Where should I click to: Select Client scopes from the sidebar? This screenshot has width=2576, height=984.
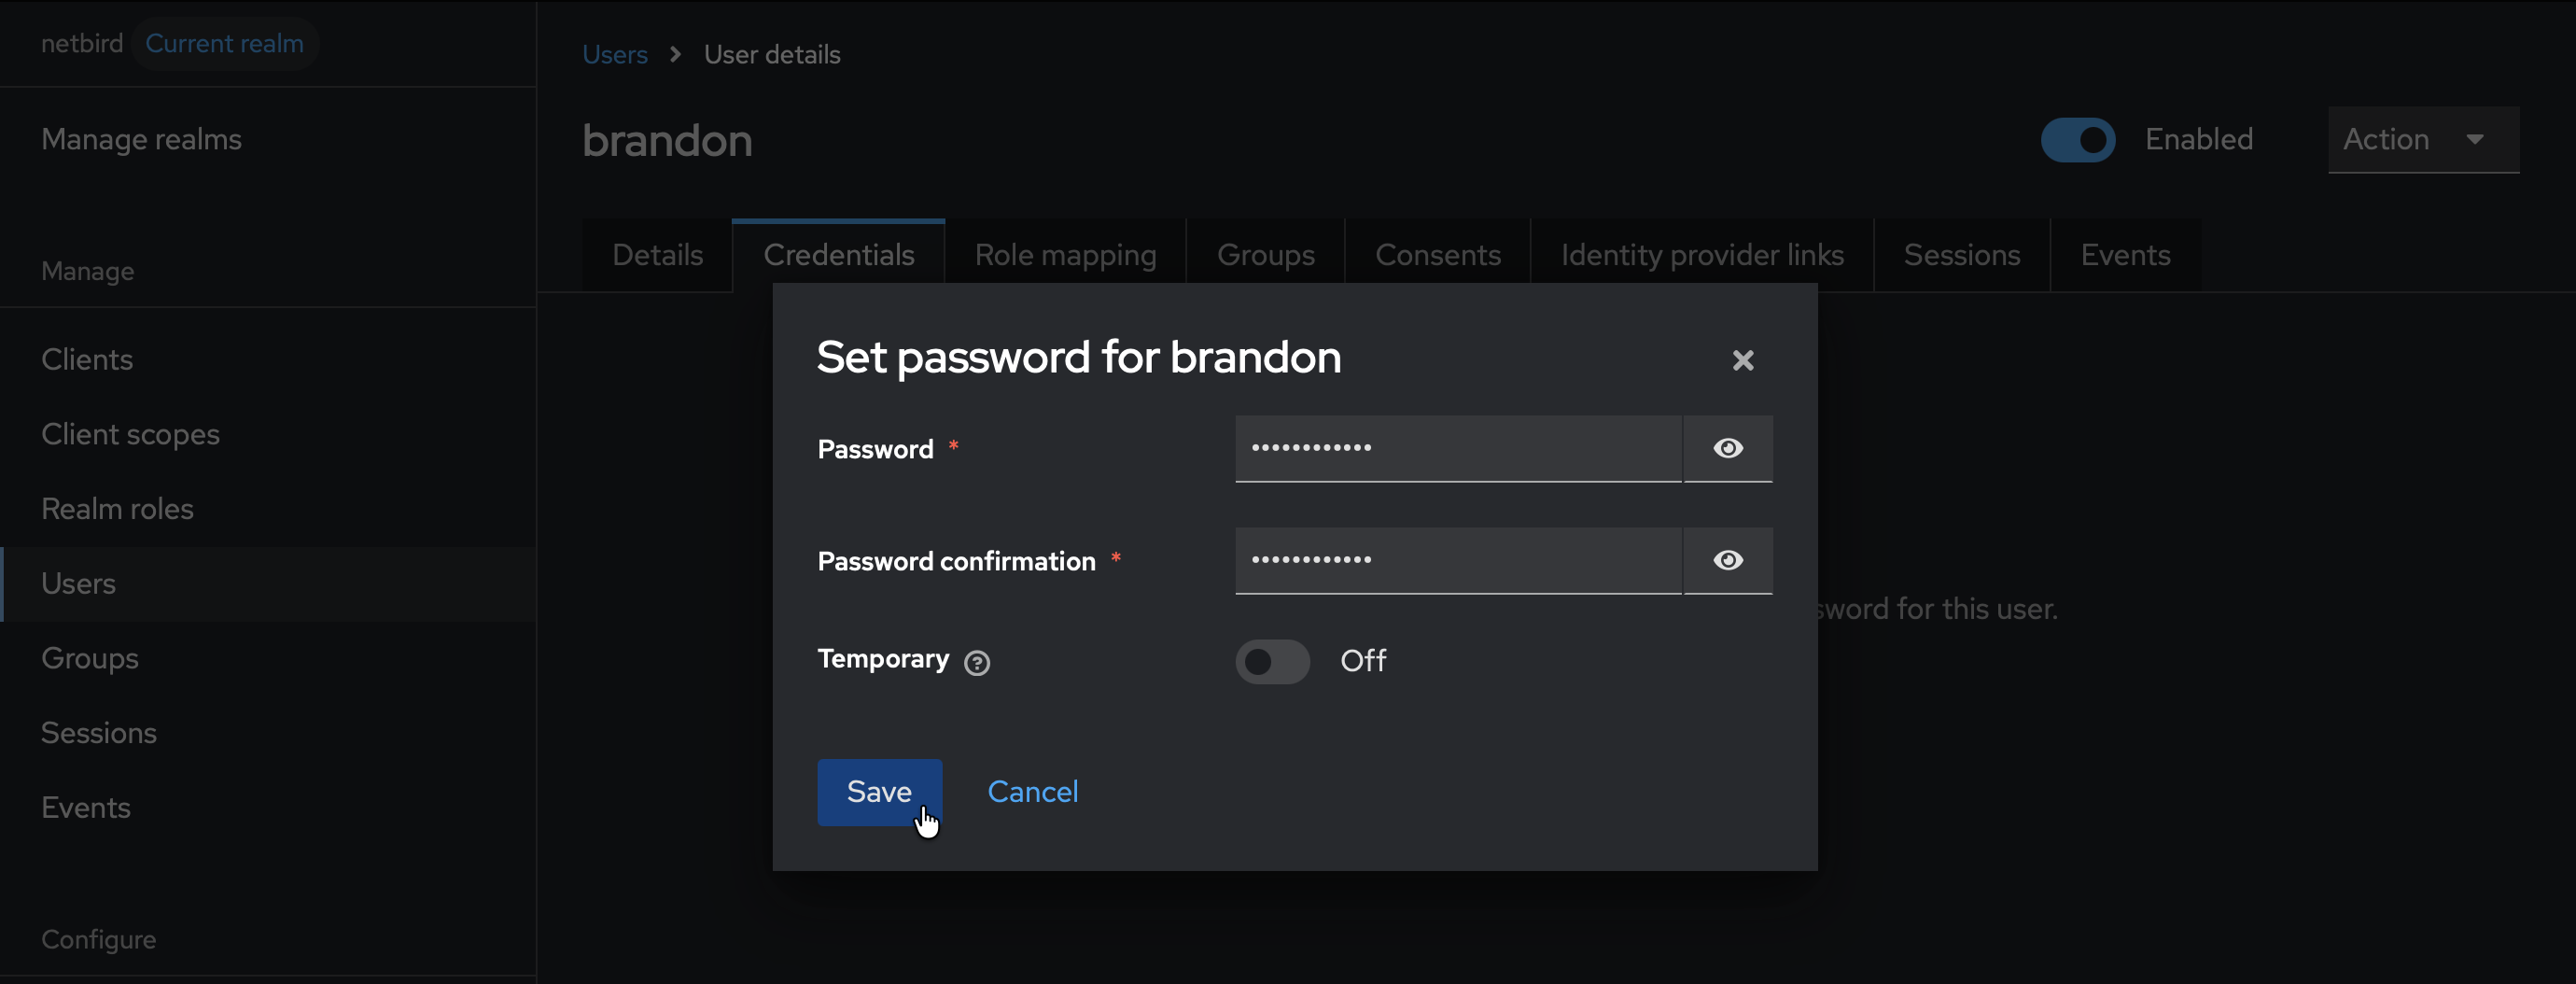(x=130, y=434)
